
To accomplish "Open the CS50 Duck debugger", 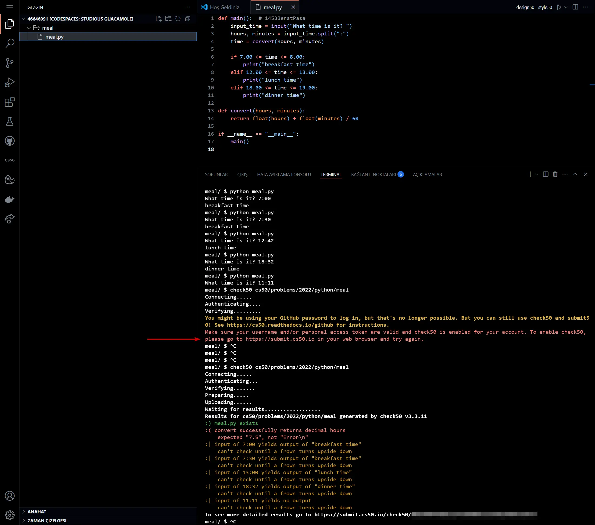I will coord(10,180).
